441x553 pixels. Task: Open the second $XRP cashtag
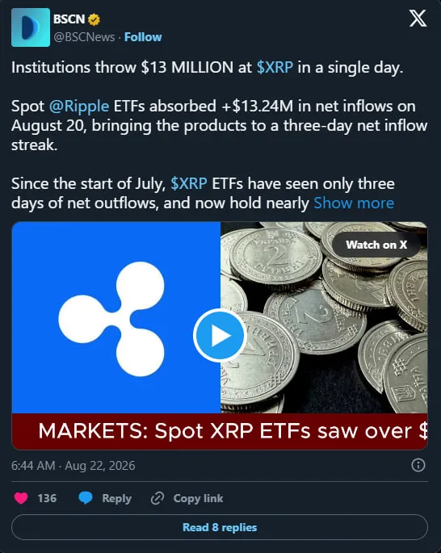pos(189,183)
